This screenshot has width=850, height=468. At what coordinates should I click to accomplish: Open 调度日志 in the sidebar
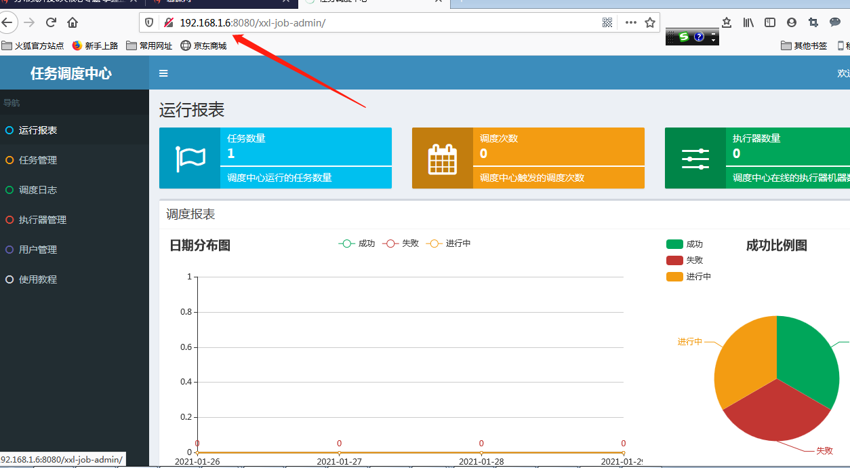click(75, 190)
